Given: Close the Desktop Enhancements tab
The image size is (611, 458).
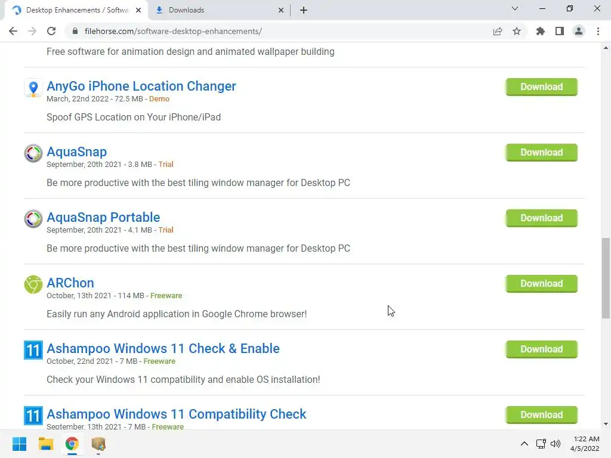Looking at the screenshot, I should tap(138, 10).
